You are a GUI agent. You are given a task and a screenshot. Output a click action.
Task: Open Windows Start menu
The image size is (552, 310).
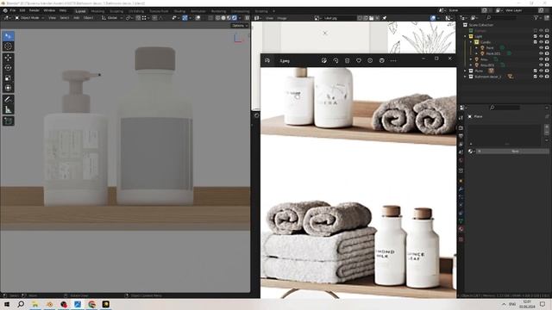point(7,304)
